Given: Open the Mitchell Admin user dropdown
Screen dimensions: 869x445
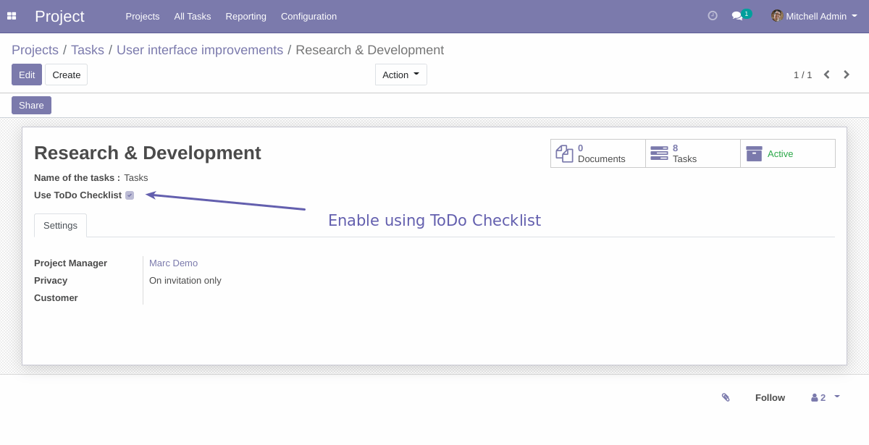Looking at the screenshot, I should [x=813, y=16].
